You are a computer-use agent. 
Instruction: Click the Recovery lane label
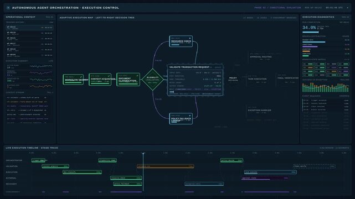tap(12, 184)
